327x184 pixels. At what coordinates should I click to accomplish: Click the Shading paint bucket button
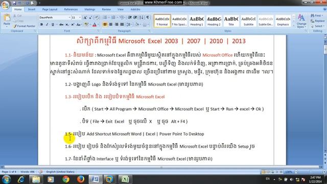[137, 25]
